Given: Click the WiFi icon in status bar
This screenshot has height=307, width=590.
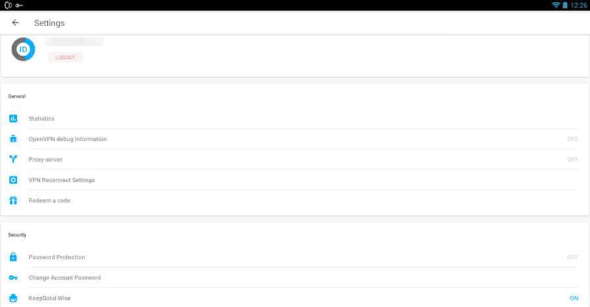Looking at the screenshot, I should point(556,5).
